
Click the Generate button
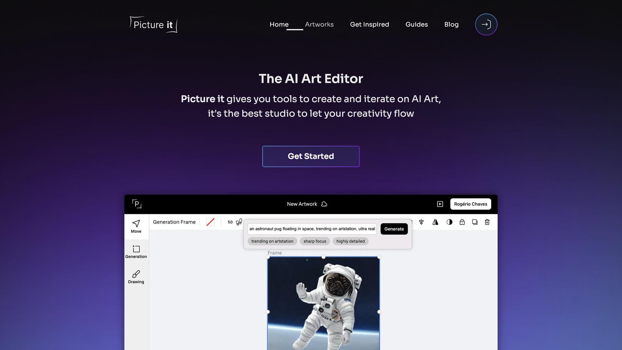click(394, 229)
